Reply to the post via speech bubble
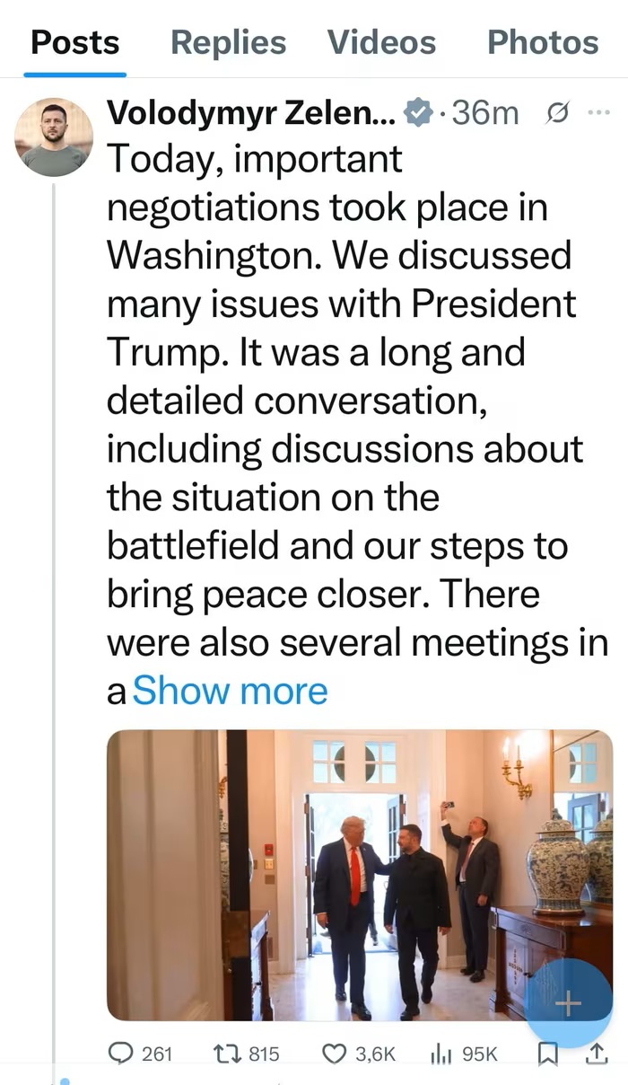The height and width of the screenshot is (1085, 628). click(x=120, y=1054)
